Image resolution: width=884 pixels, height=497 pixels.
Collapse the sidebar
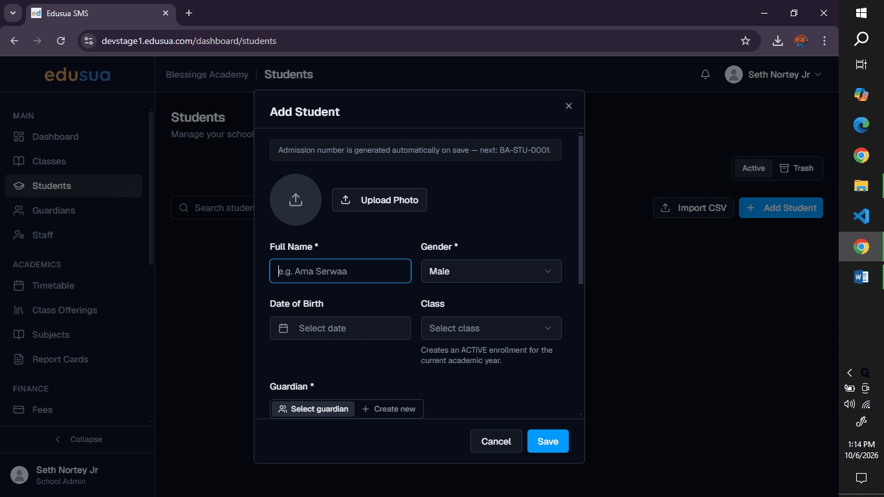point(78,439)
